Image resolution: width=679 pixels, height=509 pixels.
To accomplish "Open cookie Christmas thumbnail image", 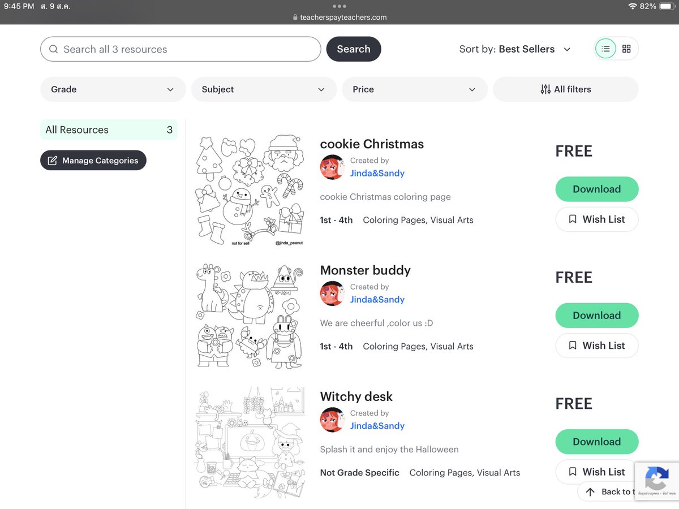I will click(x=250, y=189).
